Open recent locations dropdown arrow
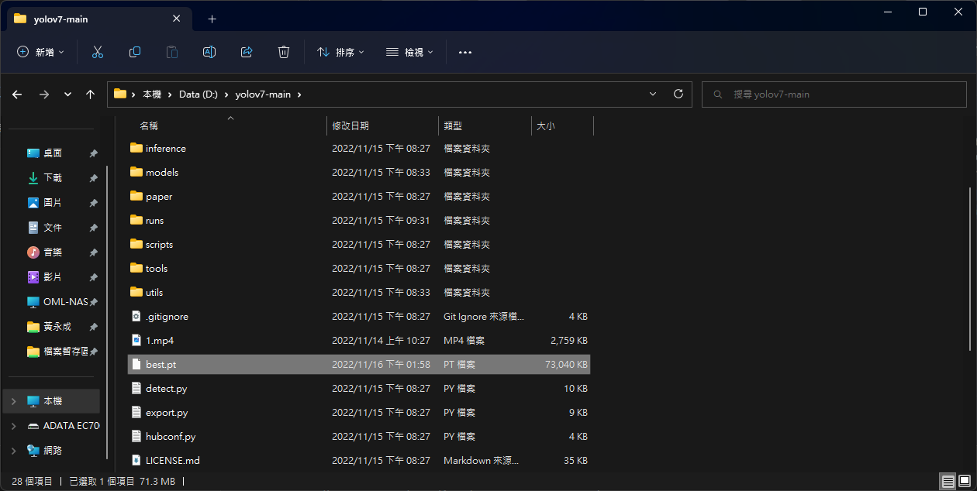 [x=67, y=94]
